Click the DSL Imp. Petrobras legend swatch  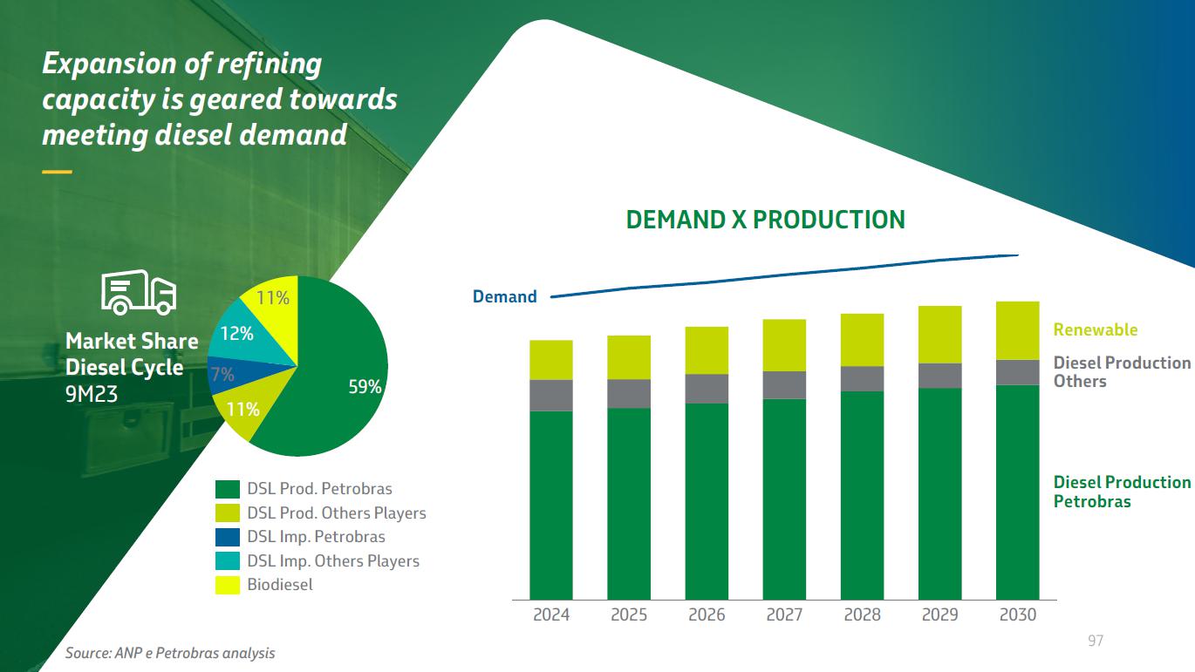(228, 537)
